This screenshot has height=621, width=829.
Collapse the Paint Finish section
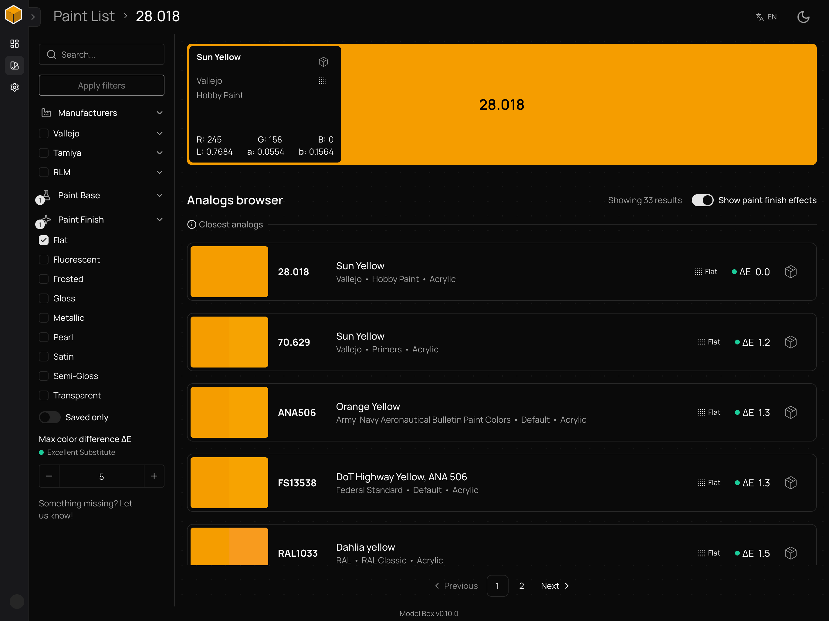(159, 220)
